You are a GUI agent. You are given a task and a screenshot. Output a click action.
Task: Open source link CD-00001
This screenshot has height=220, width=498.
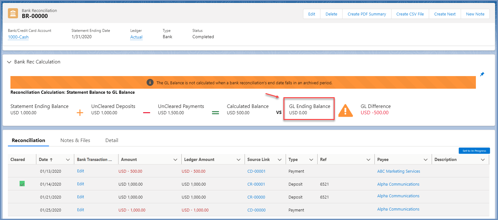coord(256,171)
